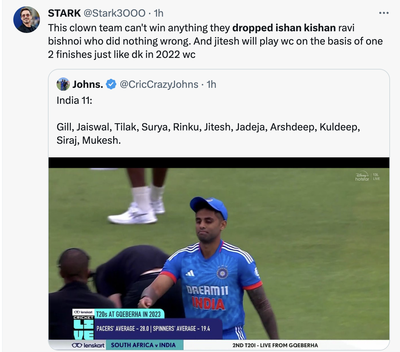Click the lenskart logo in the bottom ticker
The image size is (400, 352).
(88, 345)
